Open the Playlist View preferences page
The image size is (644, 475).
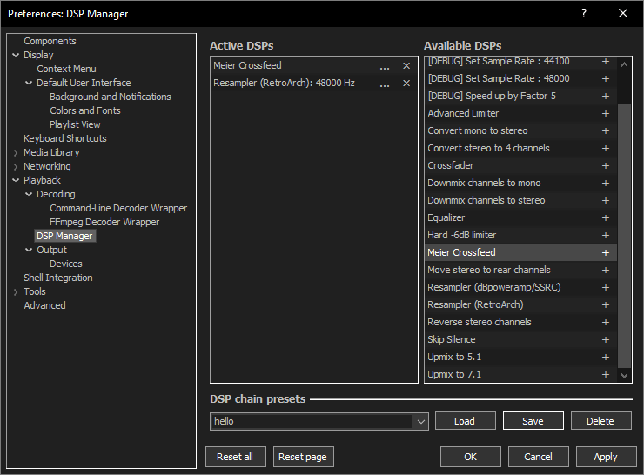75,124
